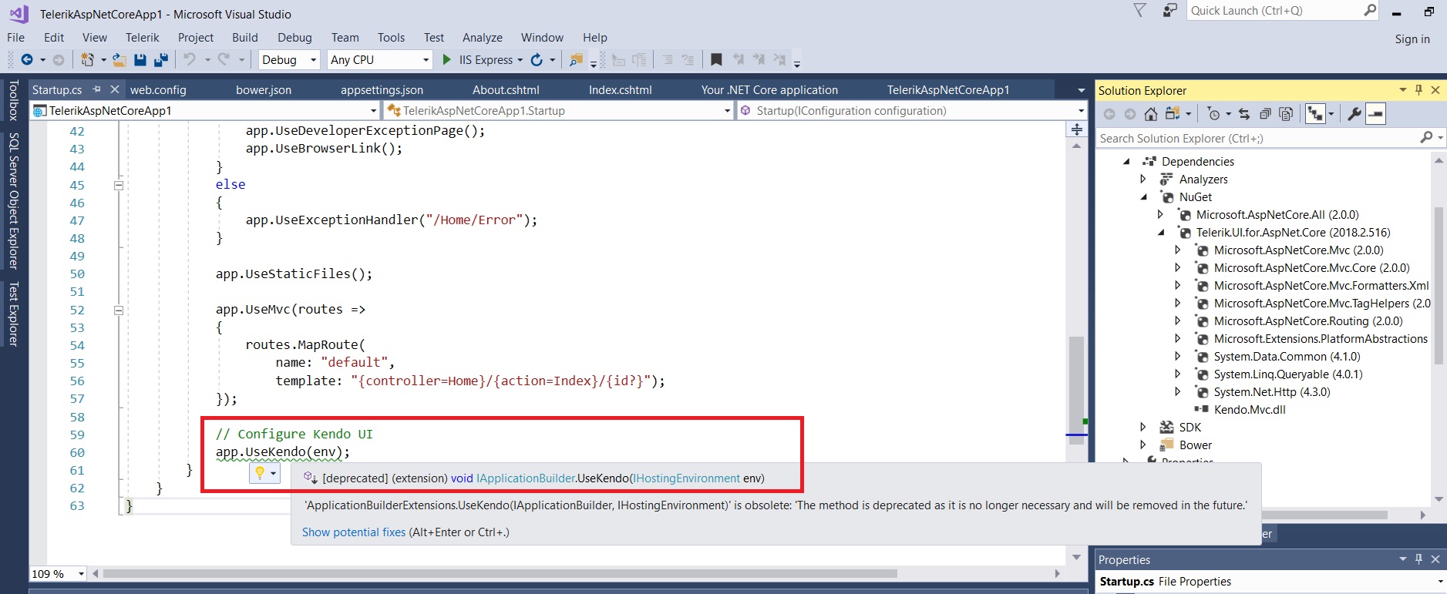Undo the last edit with the toolbar arrow

[x=190, y=59]
